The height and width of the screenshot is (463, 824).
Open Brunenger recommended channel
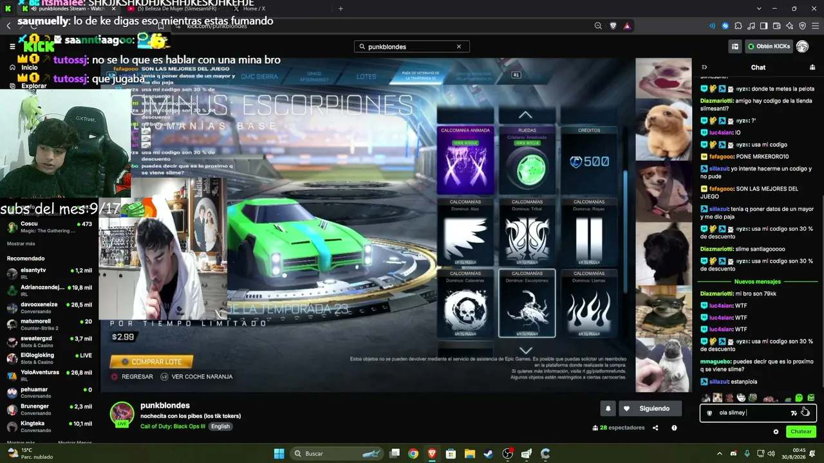tap(50, 410)
